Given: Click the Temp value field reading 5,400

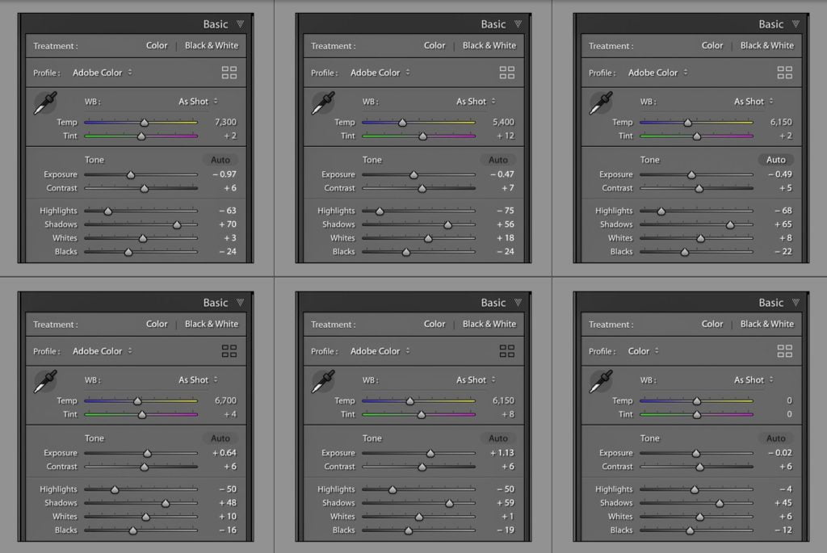Looking at the screenshot, I should tap(503, 122).
